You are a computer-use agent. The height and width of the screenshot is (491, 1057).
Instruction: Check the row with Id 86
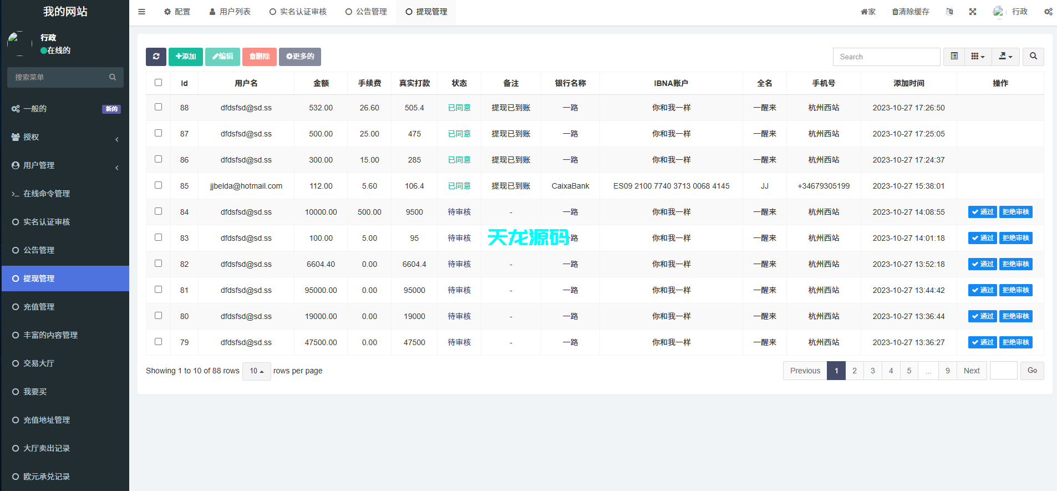coord(158,159)
